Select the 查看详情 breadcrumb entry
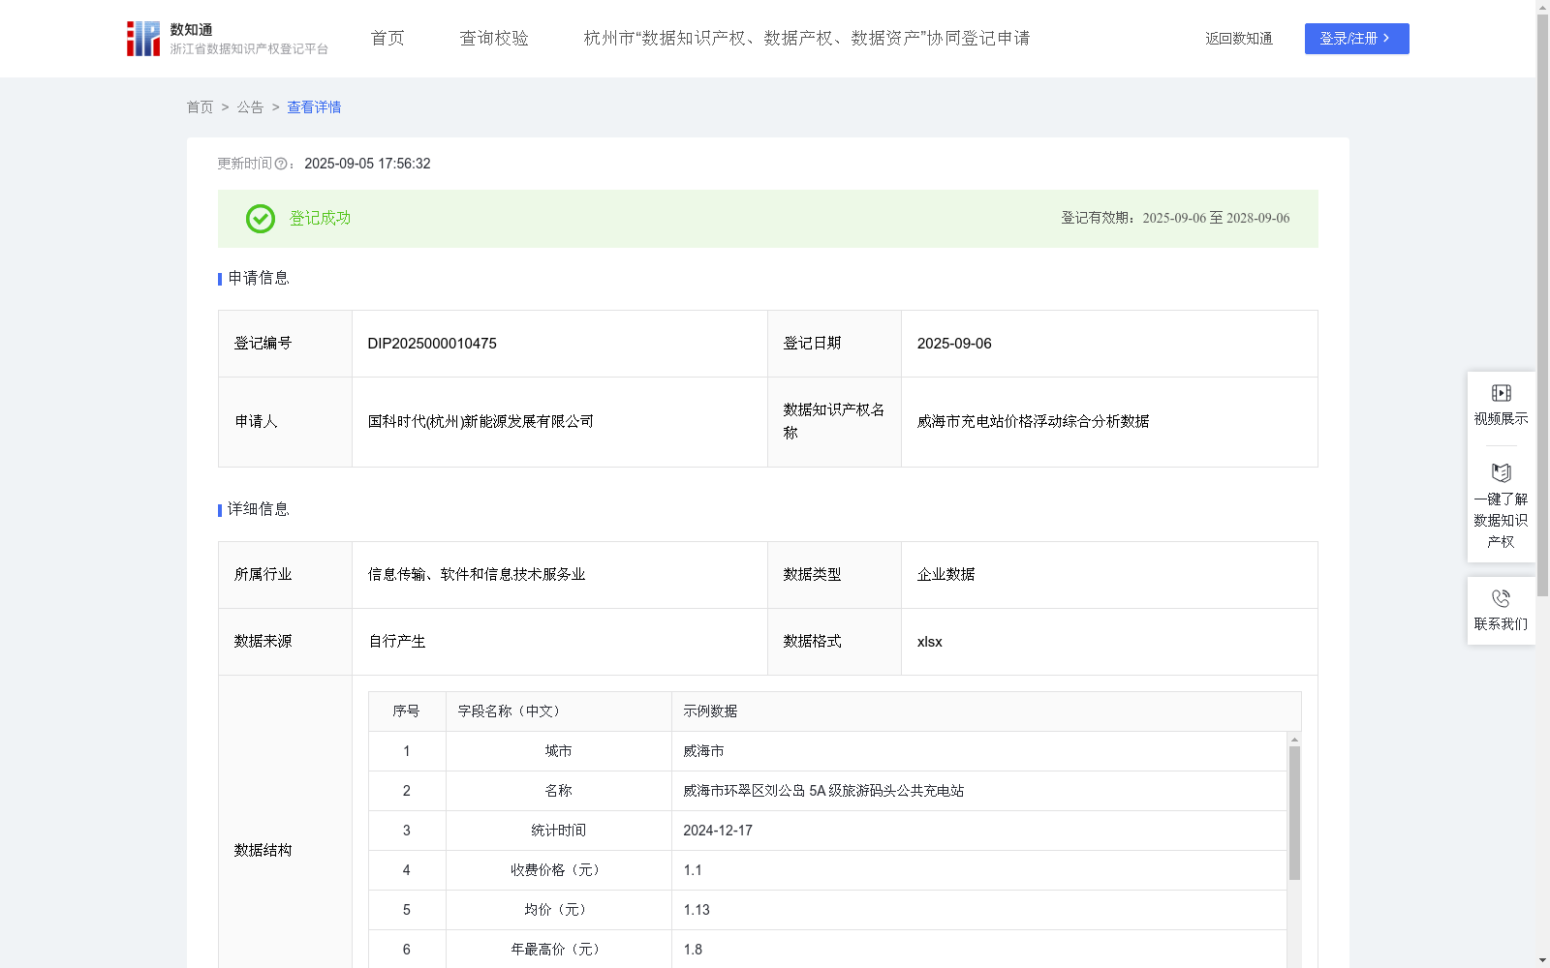This screenshot has width=1550, height=968. tap(313, 106)
